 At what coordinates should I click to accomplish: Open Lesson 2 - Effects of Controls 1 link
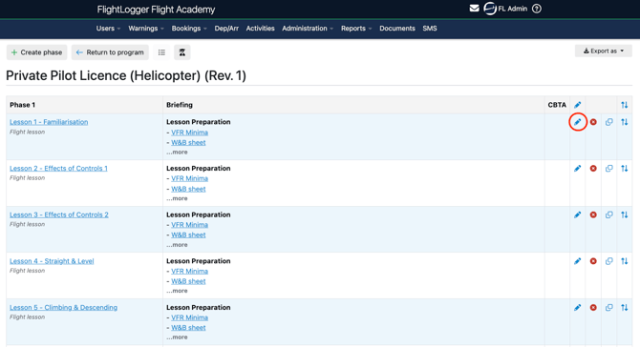coord(58,168)
